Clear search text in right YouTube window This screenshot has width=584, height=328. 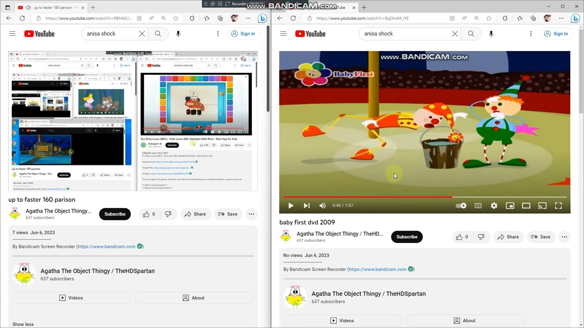point(455,34)
